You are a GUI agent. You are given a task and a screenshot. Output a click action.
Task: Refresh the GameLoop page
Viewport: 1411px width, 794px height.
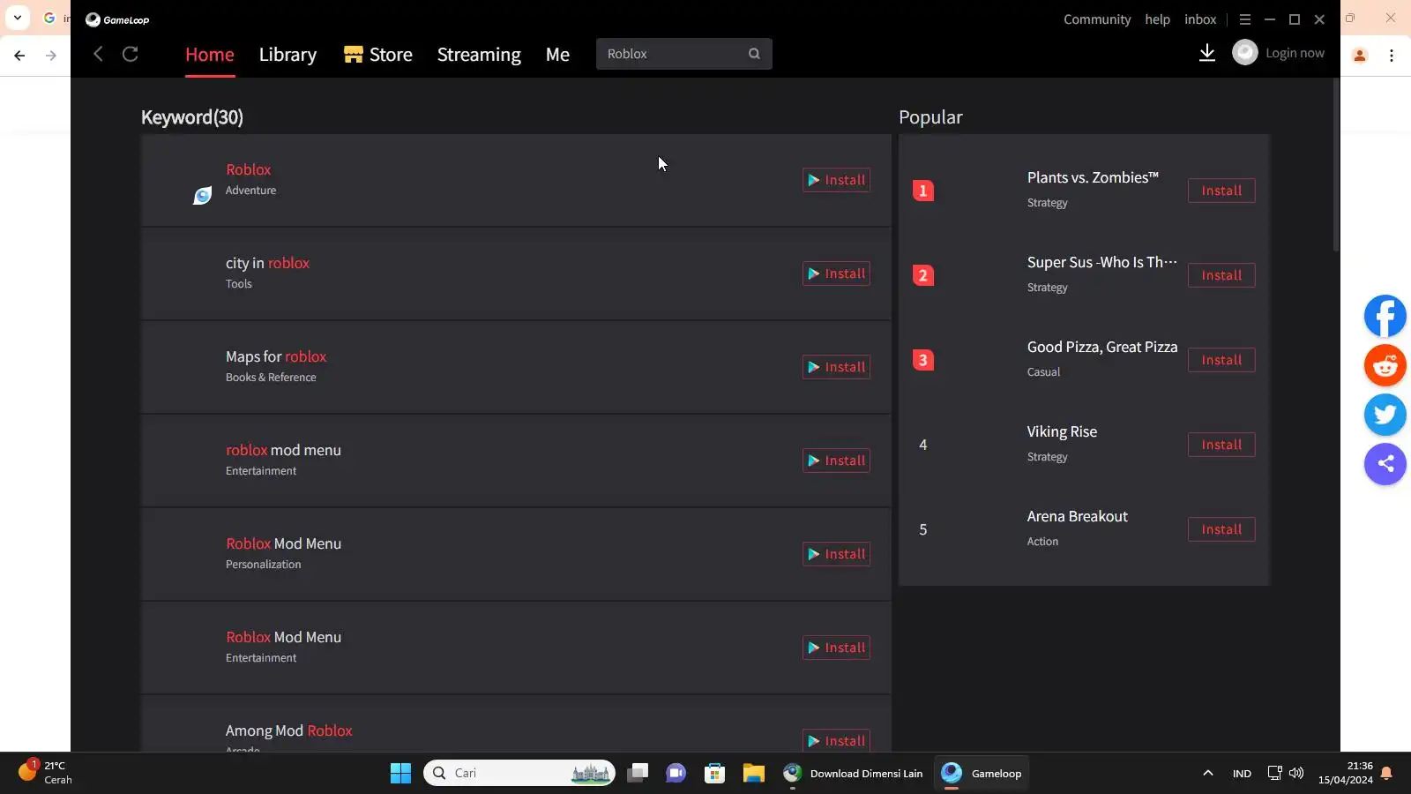click(x=131, y=54)
